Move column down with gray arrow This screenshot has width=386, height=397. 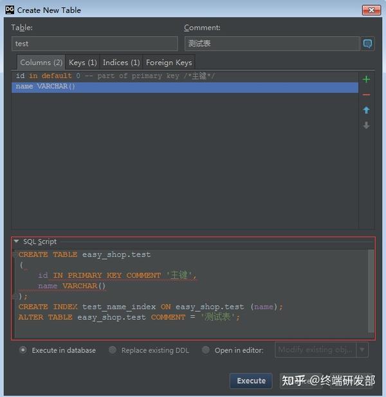pos(366,125)
